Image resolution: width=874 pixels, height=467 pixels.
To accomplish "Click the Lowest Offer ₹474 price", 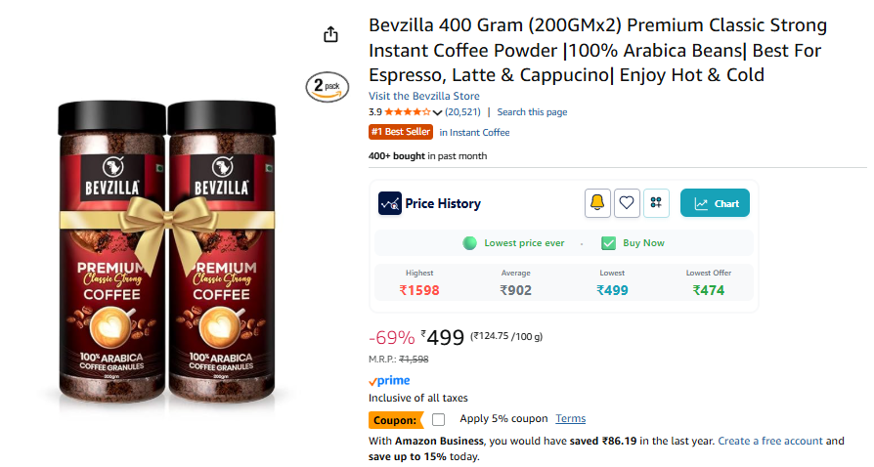I will coord(709,290).
